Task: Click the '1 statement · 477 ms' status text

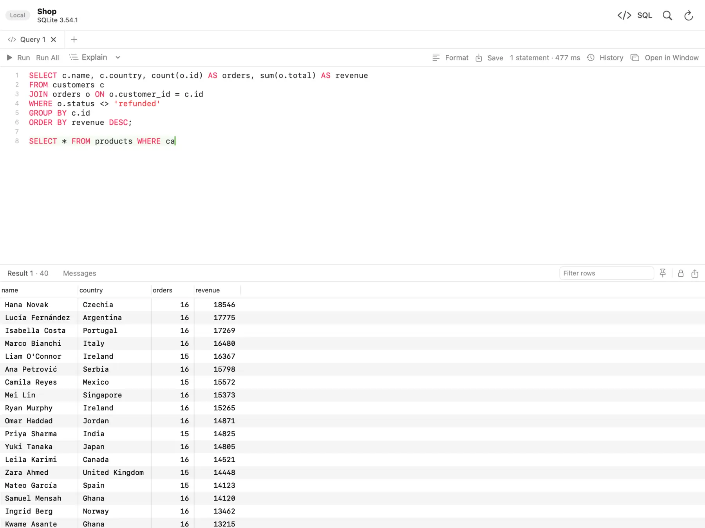Action: pyautogui.click(x=545, y=58)
